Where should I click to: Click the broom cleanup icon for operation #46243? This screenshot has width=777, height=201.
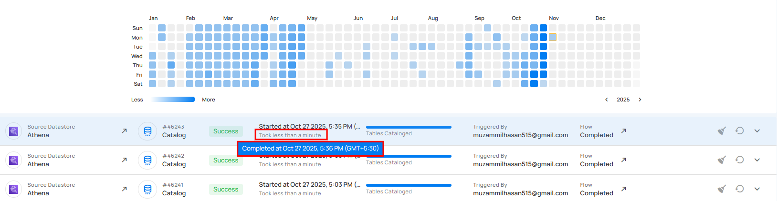722,131
